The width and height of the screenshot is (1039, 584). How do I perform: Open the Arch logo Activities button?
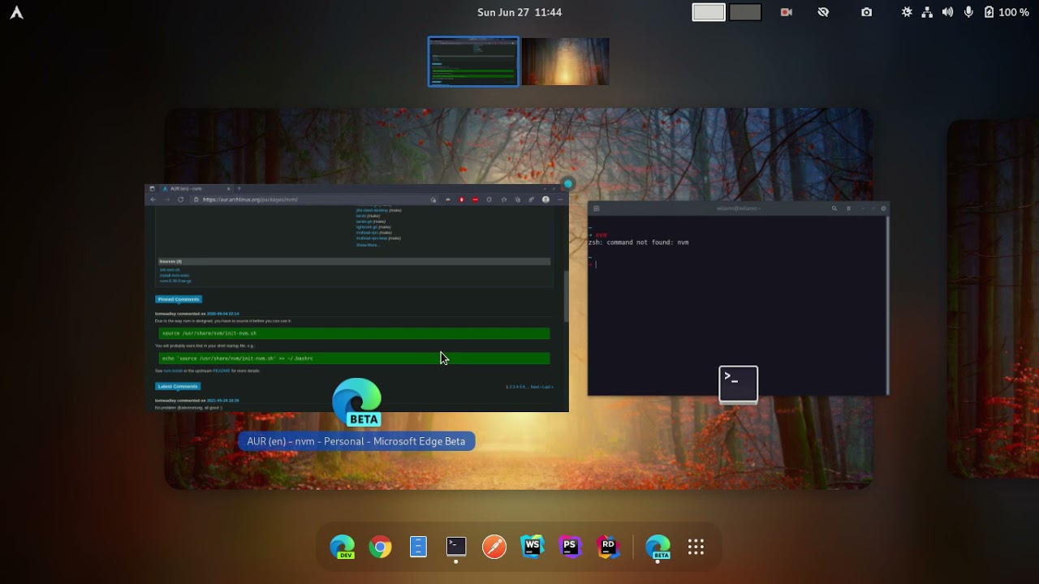click(16, 12)
